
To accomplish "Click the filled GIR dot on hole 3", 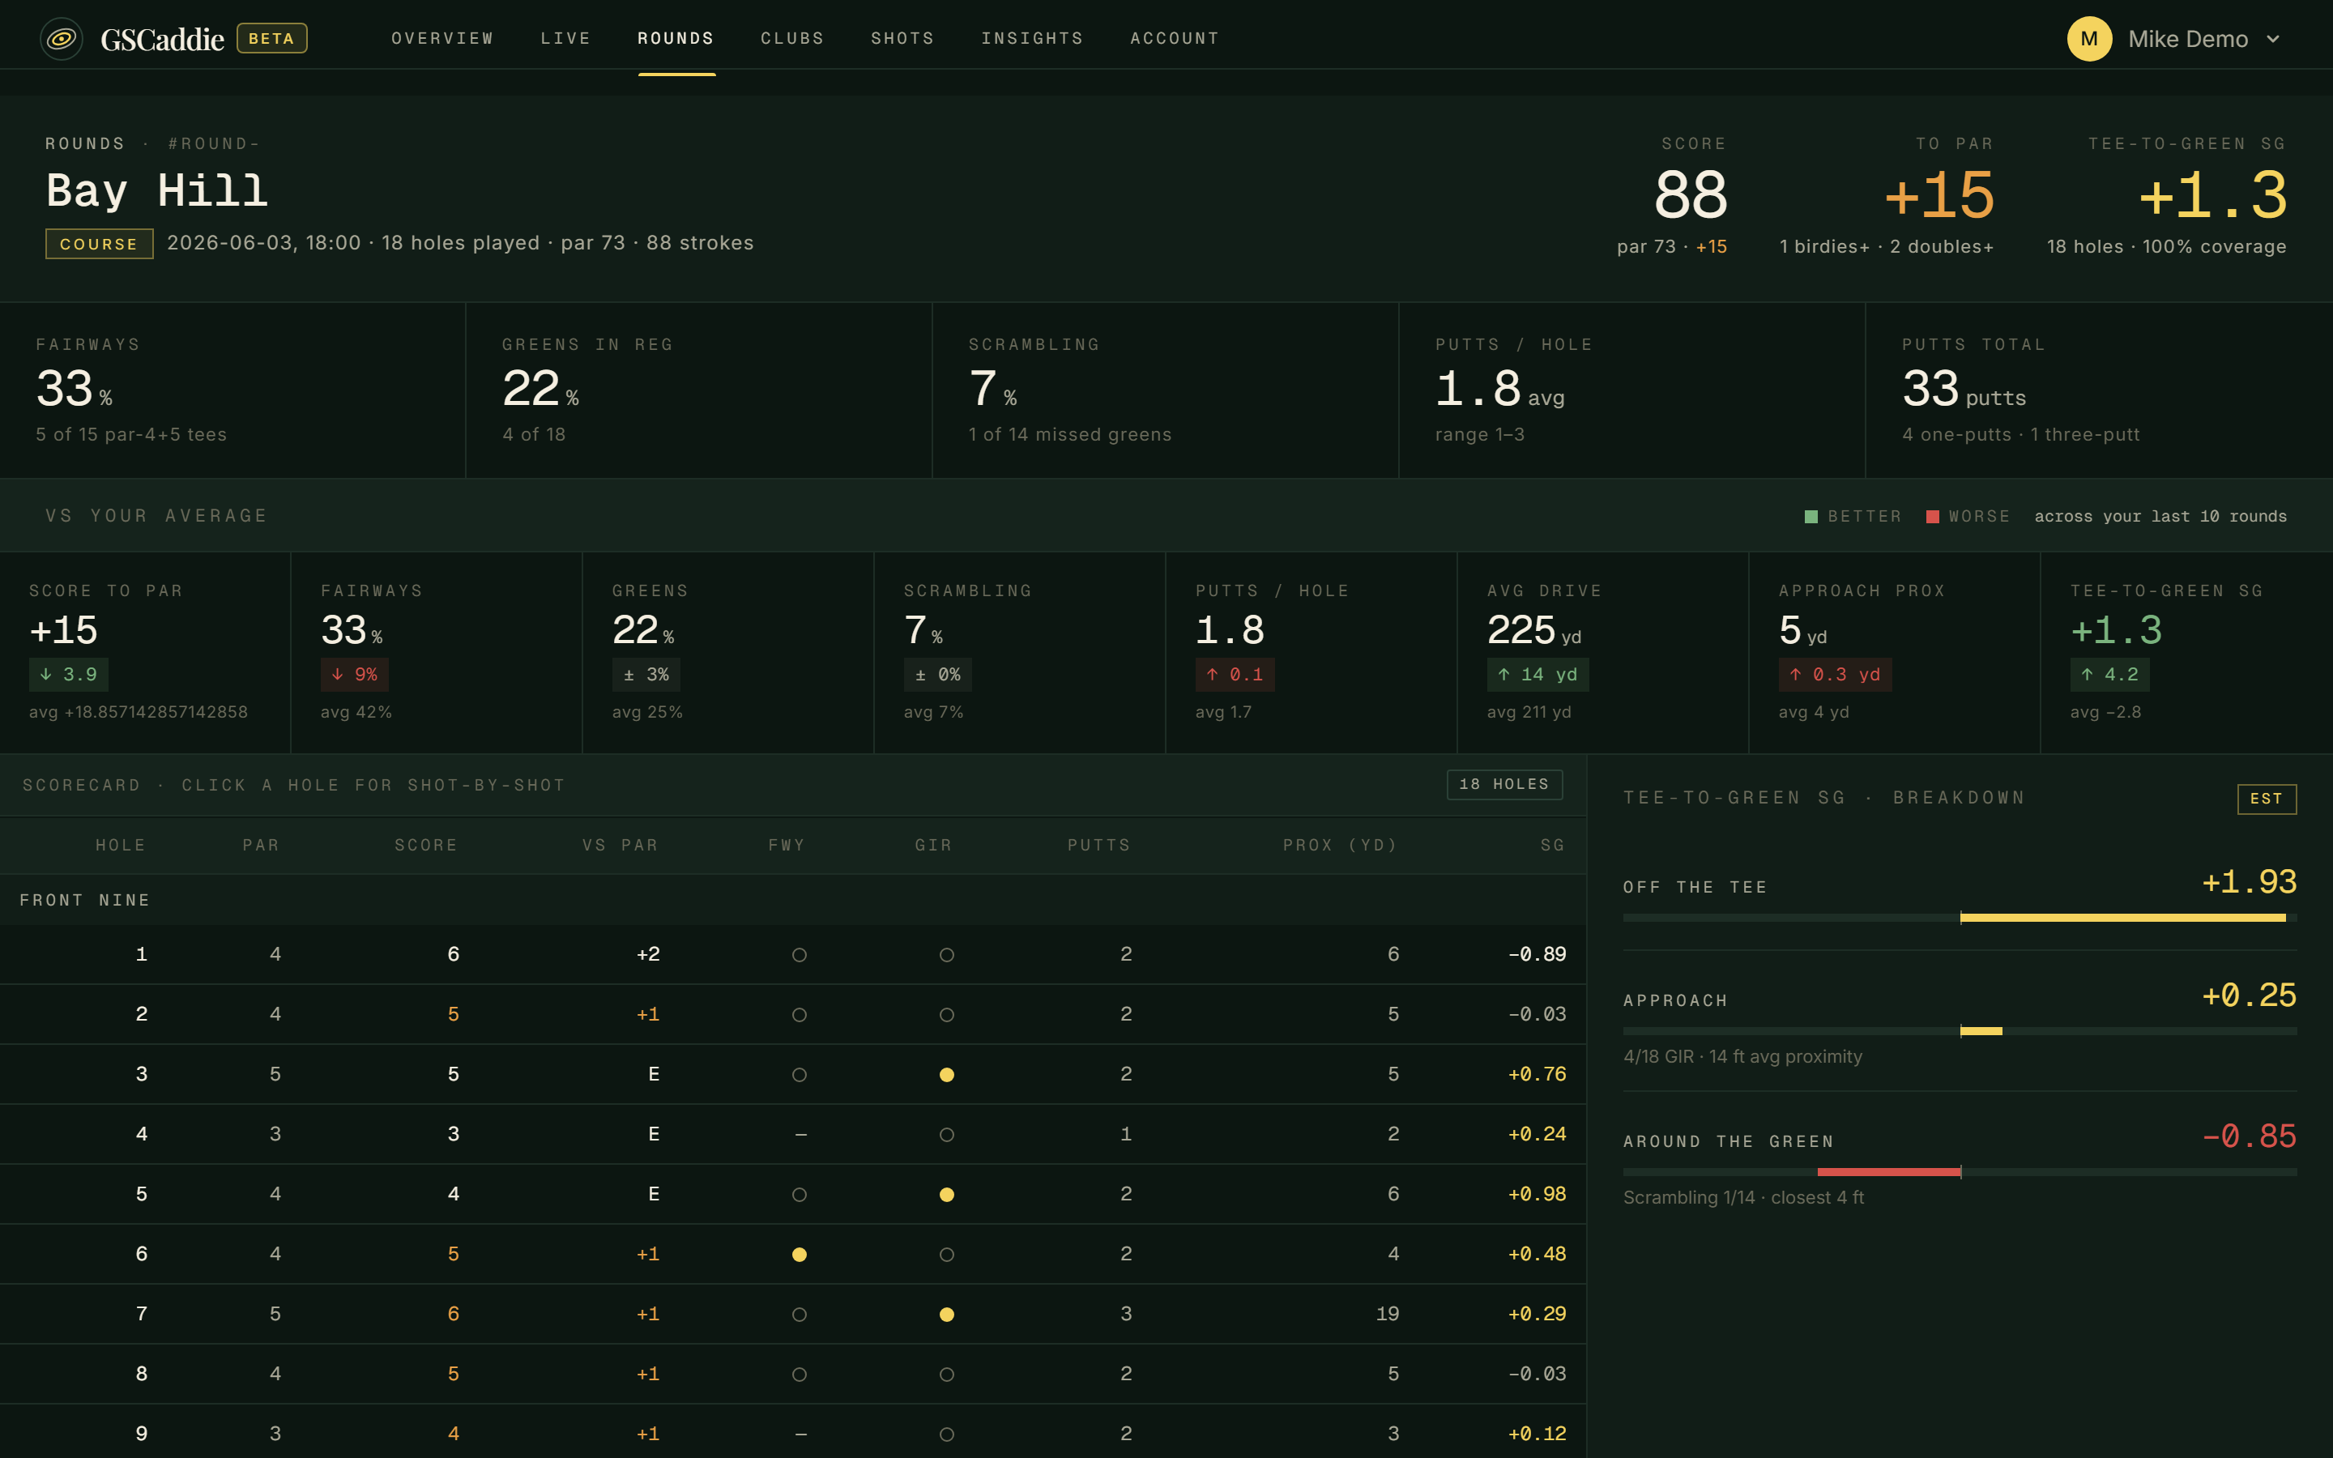I will pos(947,1075).
